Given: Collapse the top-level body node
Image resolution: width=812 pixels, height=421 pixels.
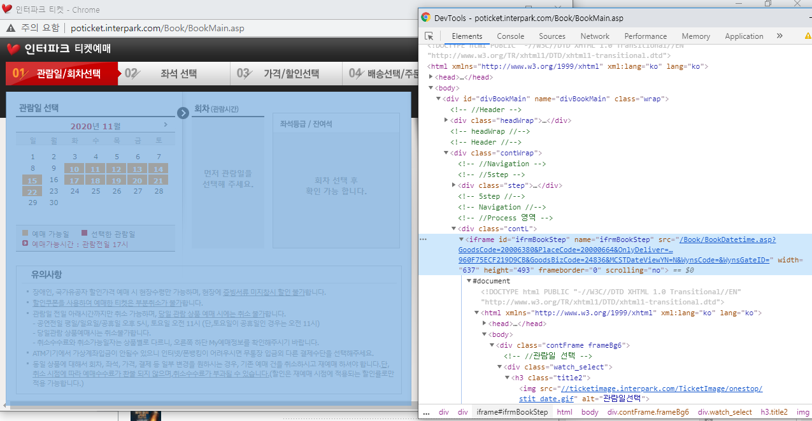Looking at the screenshot, I should [431, 88].
